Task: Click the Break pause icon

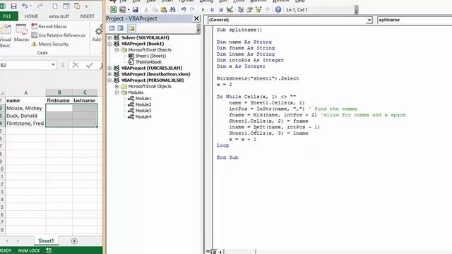Action: (212, 9)
